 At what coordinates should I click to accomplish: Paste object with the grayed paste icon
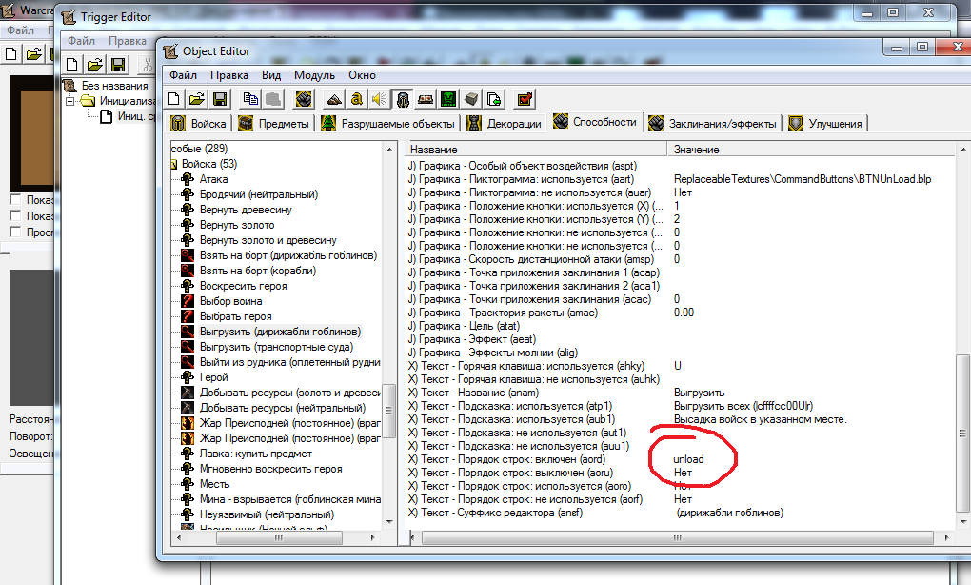273,99
